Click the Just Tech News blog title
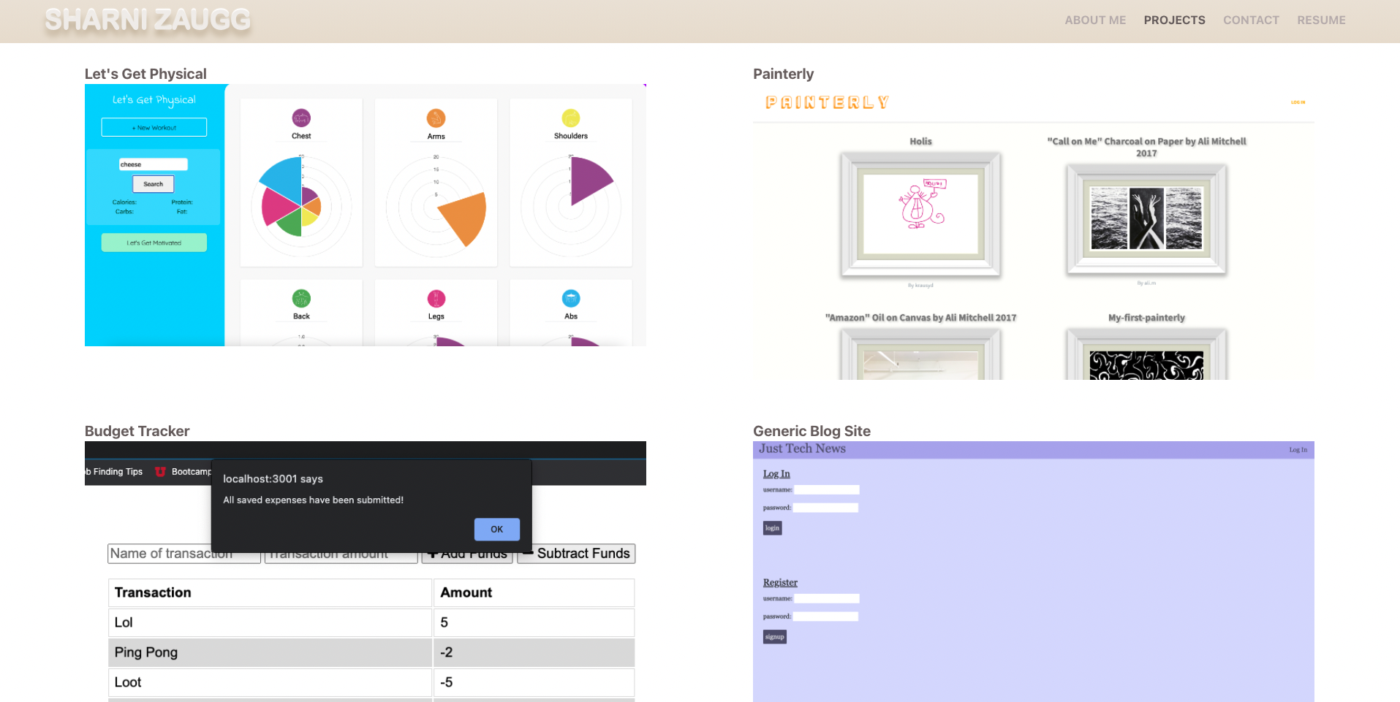This screenshot has width=1400, height=702. 802,449
